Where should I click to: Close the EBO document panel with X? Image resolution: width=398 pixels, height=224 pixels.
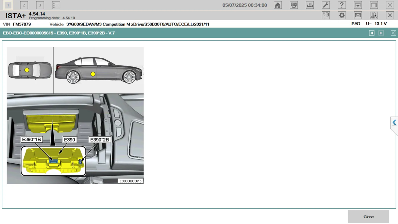coord(393,33)
